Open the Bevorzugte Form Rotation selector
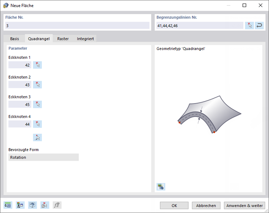The image size is (269, 213). (x=44, y=157)
